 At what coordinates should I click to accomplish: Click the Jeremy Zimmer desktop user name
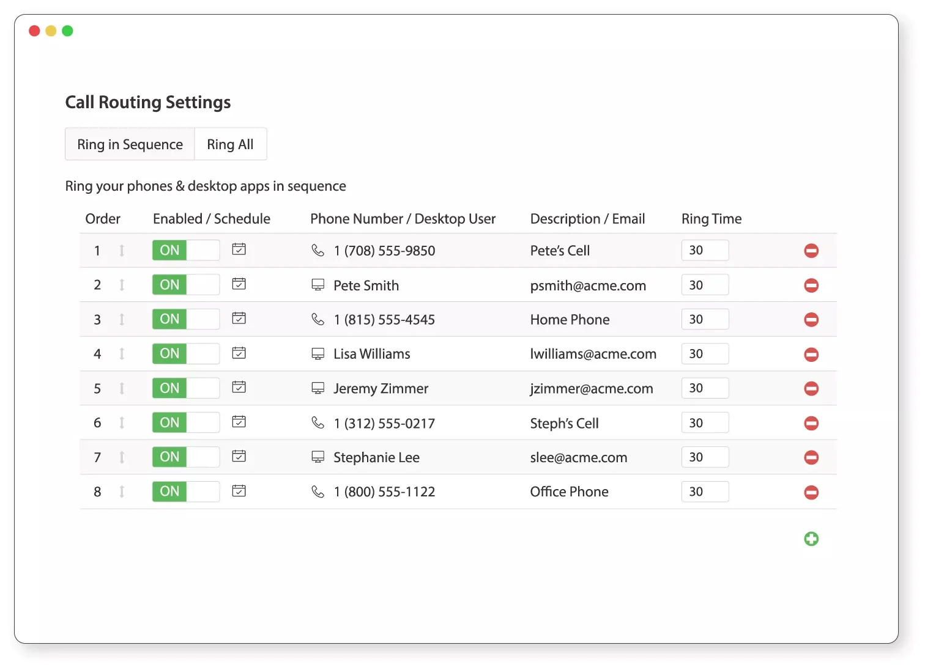pos(381,389)
